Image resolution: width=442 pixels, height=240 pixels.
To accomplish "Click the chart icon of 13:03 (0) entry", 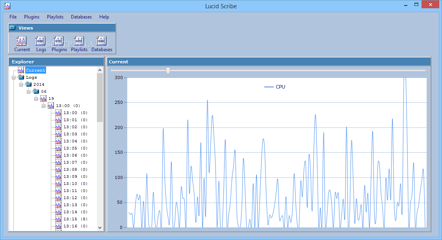I will click(58, 134).
